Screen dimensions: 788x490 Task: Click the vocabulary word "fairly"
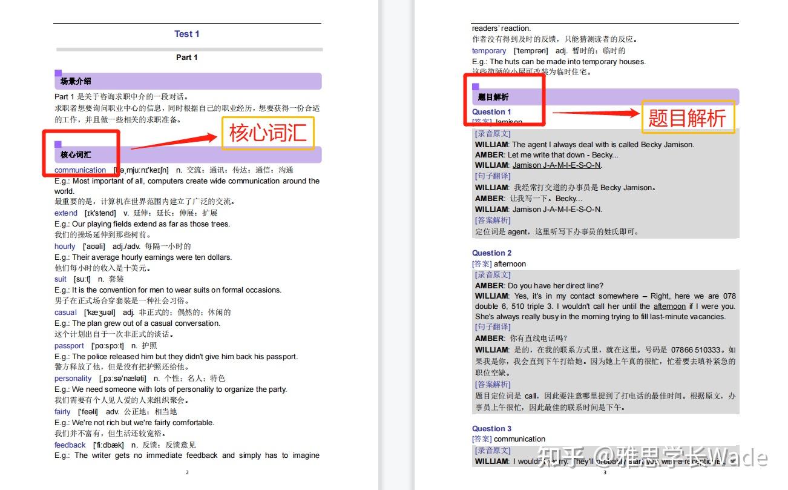62,412
